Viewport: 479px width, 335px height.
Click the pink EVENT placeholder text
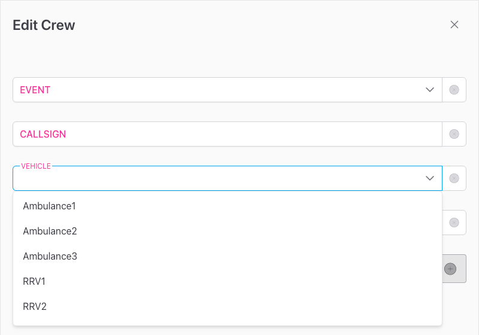[35, 90]
